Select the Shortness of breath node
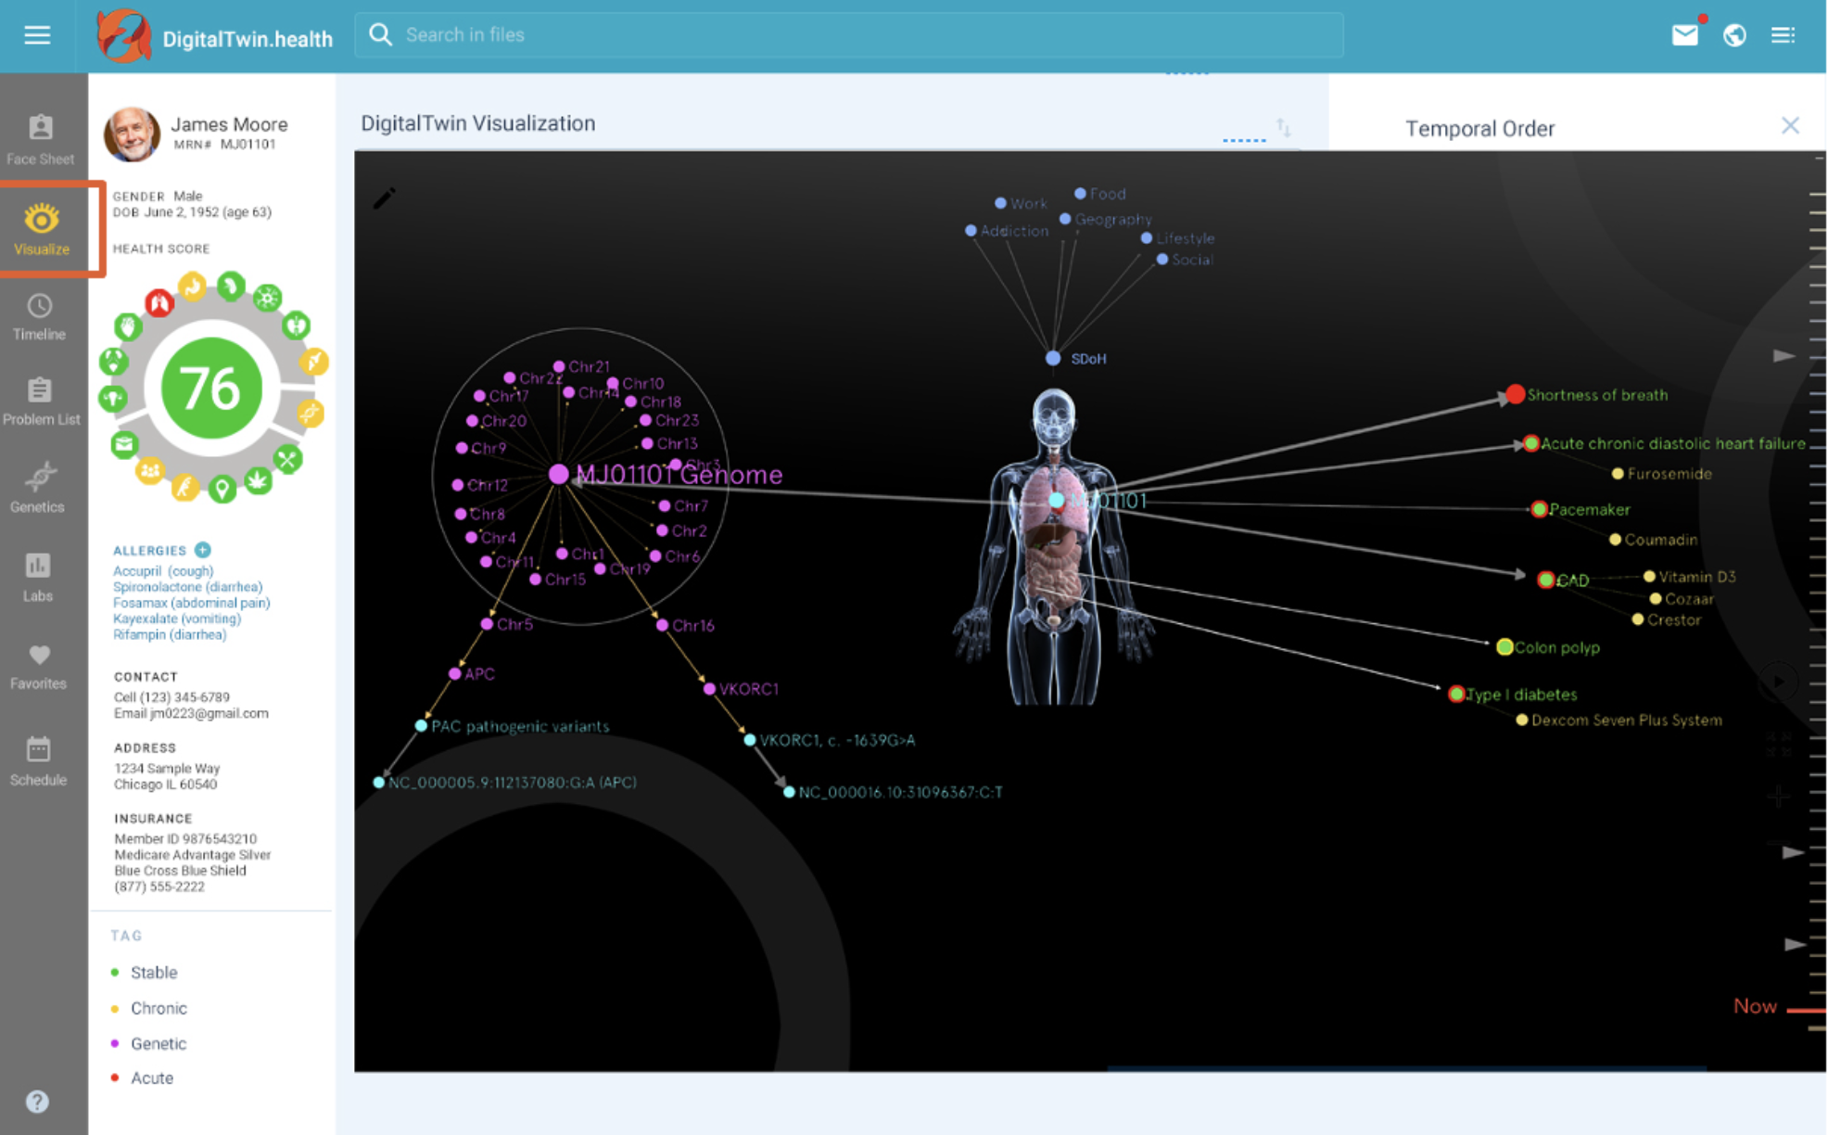 (x=1515, y=395)
